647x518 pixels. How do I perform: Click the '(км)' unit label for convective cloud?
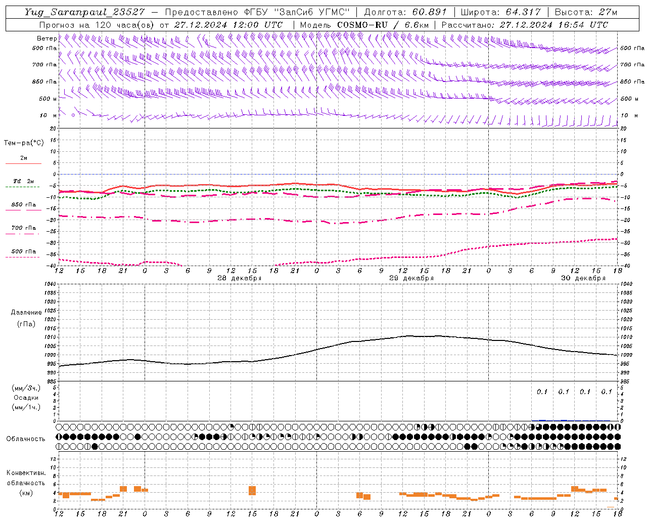(26, 493)
